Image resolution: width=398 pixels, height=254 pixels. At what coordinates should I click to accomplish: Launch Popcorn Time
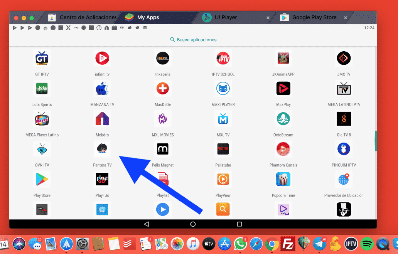coord(283,179)
